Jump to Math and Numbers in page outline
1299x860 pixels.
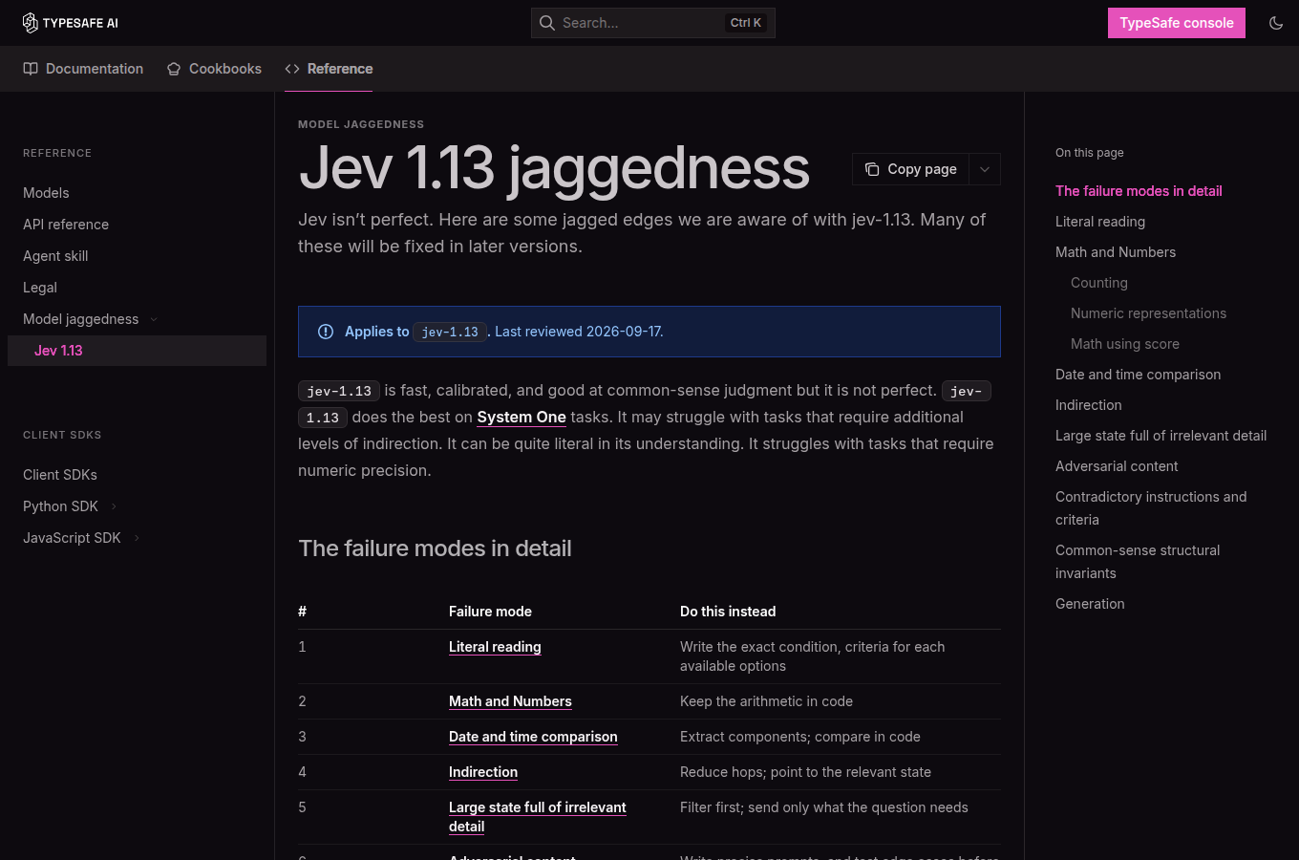pos(1116,252)
